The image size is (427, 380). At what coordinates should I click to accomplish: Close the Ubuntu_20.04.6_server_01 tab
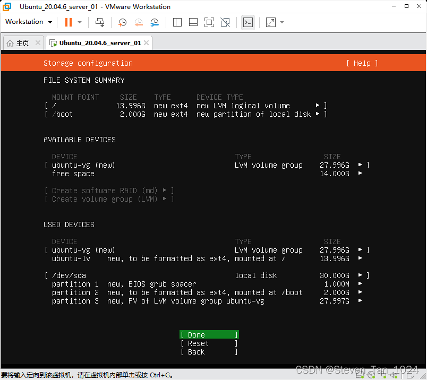146,43
